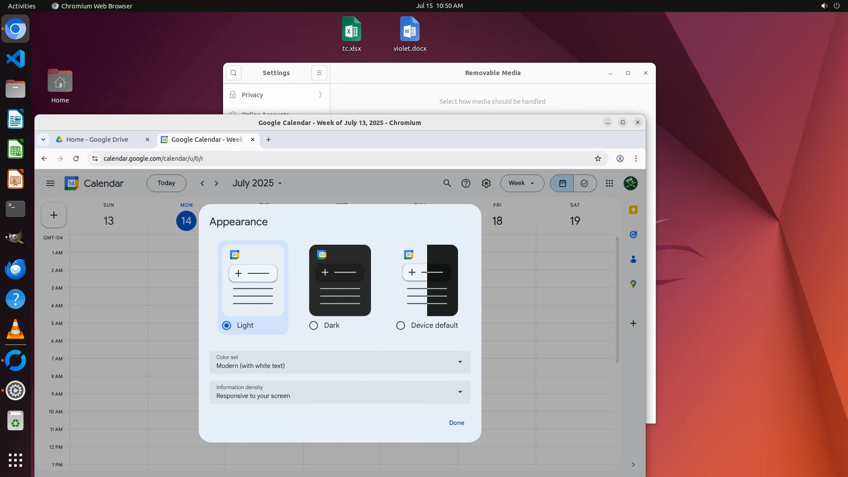This screenshot has width=848, height=477.
Task: Open the Week view selector dropdown
Action: (522, 183)
